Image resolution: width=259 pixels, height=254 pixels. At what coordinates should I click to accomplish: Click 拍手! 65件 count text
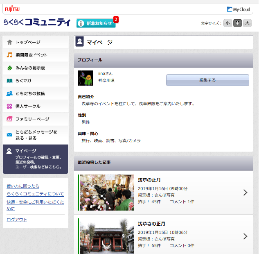click(149, 245)
